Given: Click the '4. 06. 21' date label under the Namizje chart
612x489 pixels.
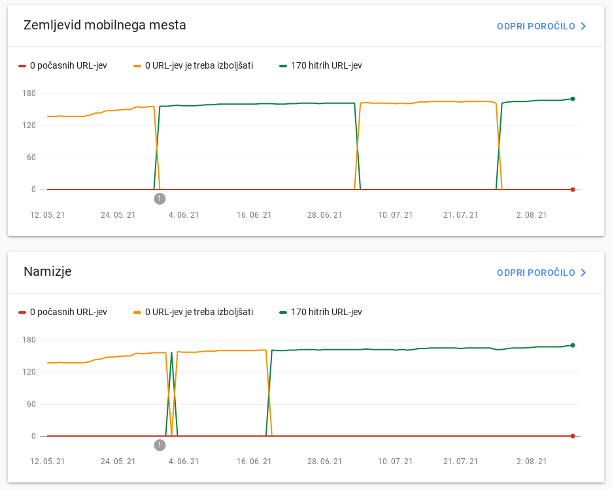Looking at the screenshot, I should [183, 462].
